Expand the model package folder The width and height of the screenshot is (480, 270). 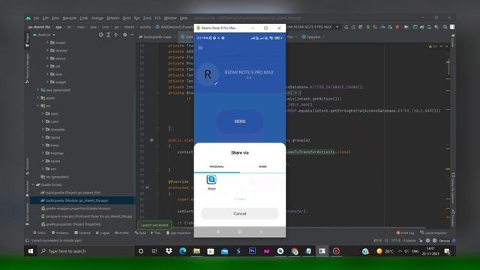(47, 43)
